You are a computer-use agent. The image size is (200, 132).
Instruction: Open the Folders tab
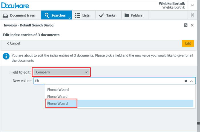click(134, 15)
